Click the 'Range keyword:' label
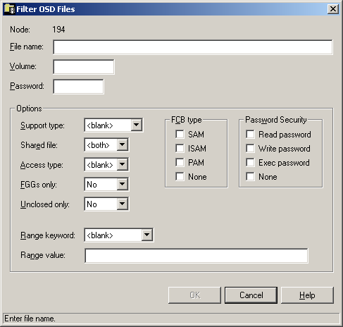The image size is (343, 327). click(x=48, y=235)
